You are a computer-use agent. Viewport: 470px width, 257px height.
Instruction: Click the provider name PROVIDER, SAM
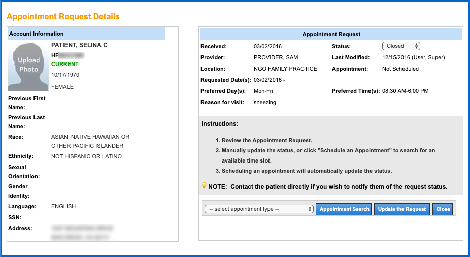coord(276,57)
